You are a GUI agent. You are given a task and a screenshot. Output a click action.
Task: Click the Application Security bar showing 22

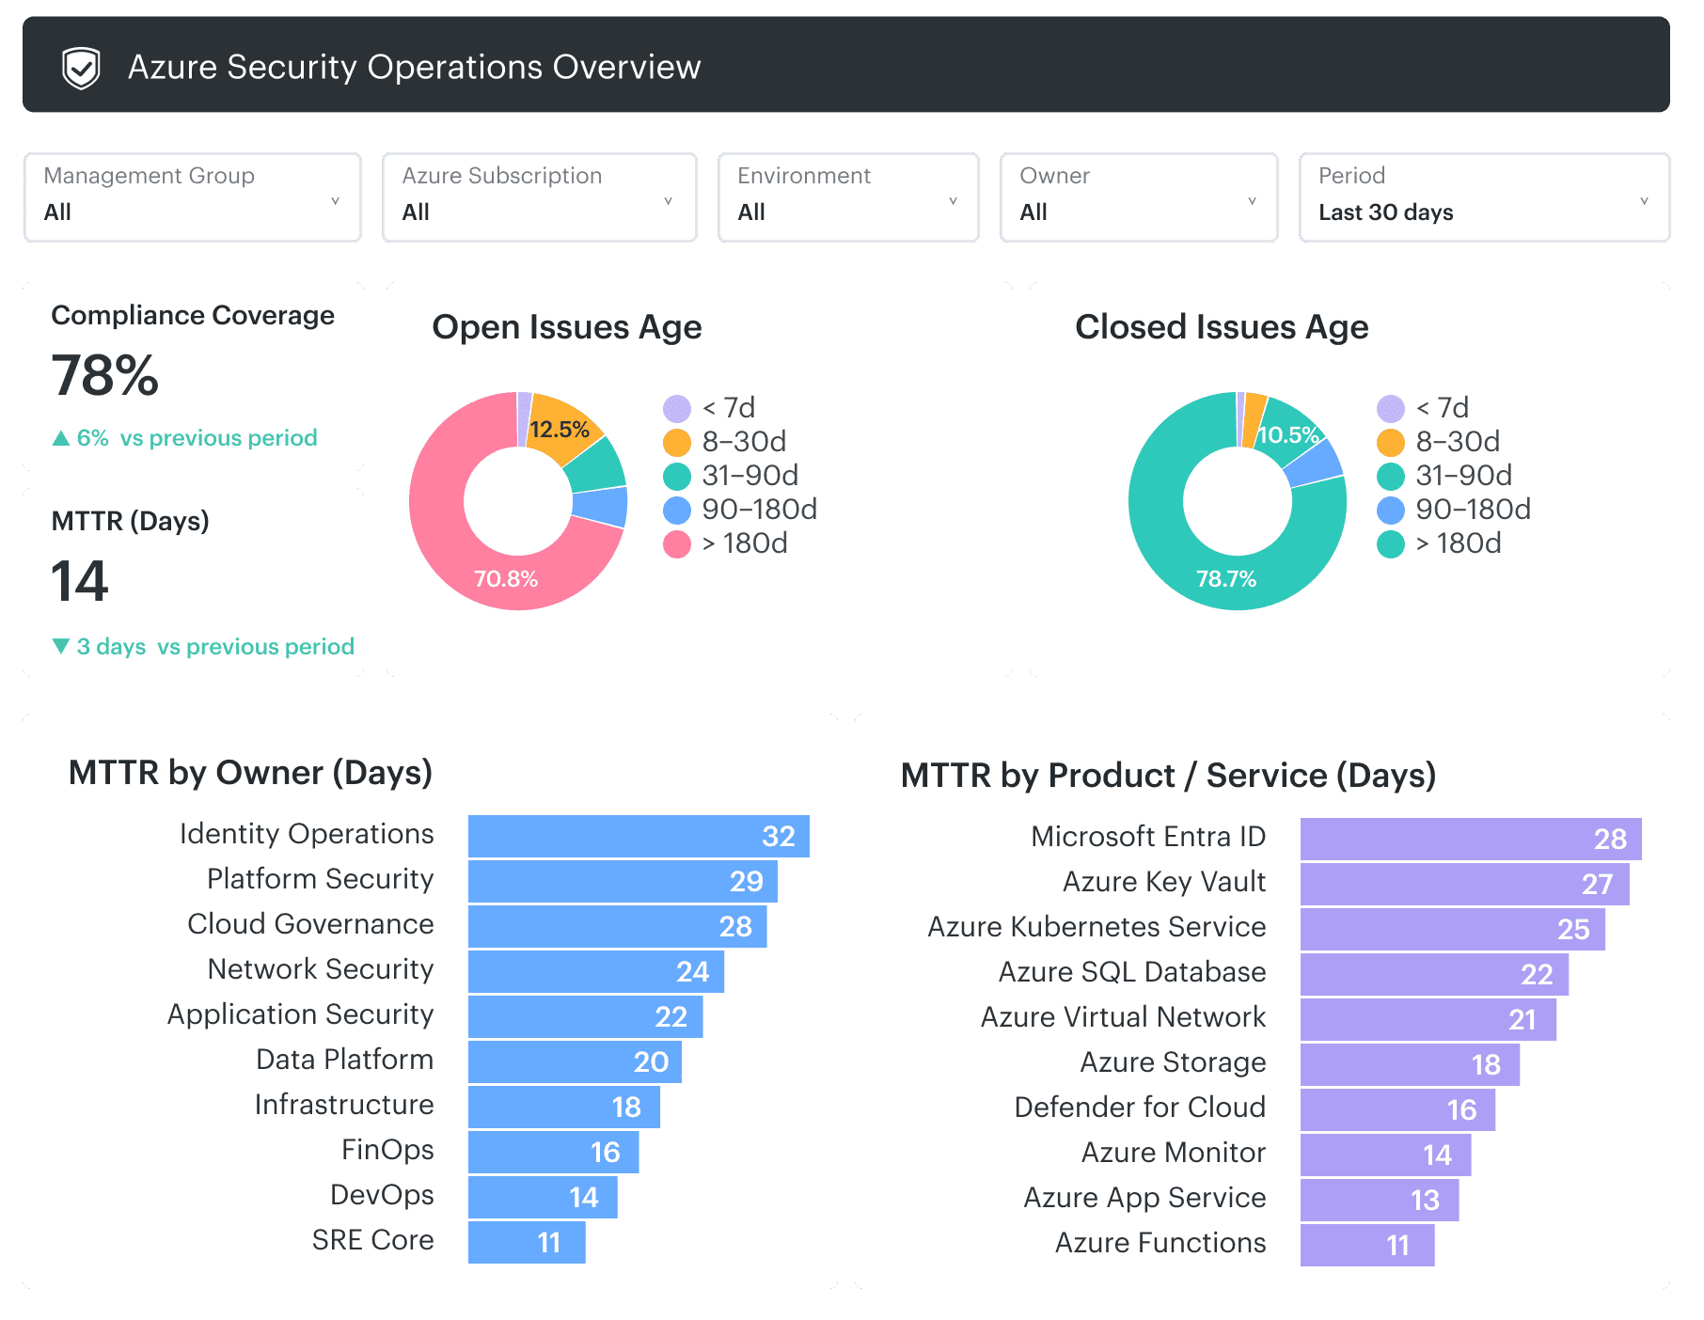[585, 1016]
